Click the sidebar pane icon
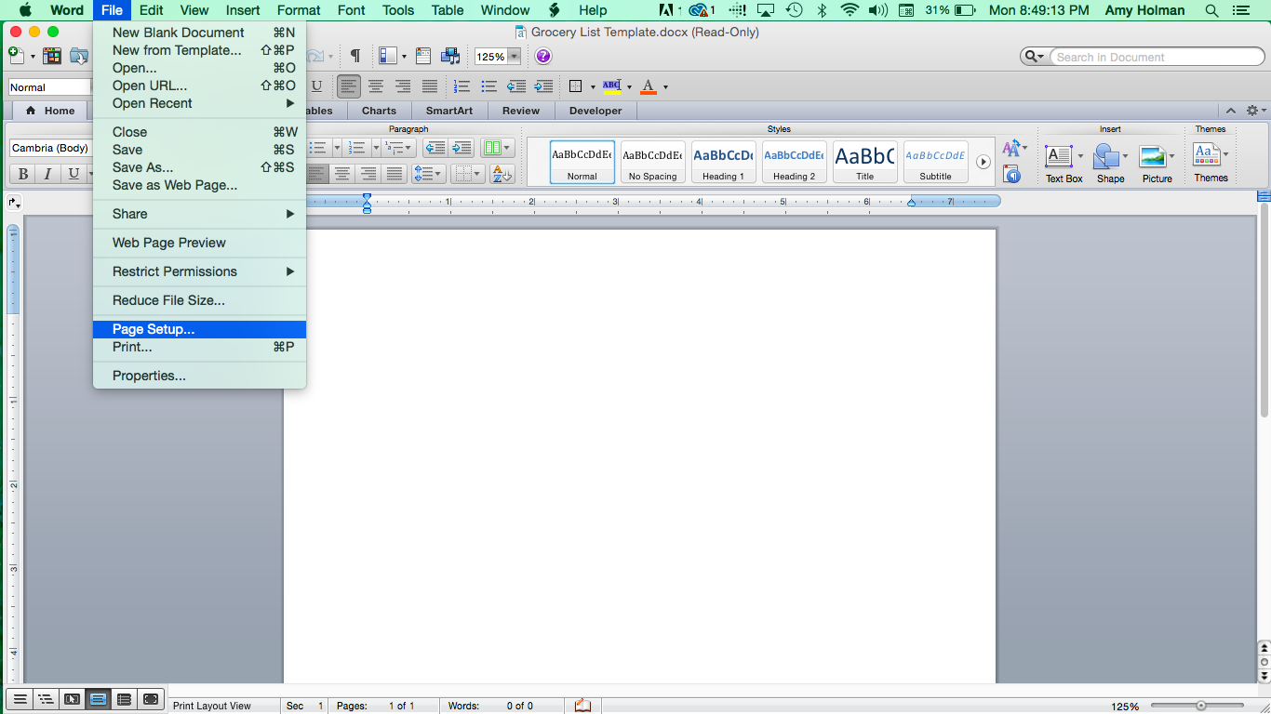The width and height of the screenshot is (1271, 714). [389, 57]
